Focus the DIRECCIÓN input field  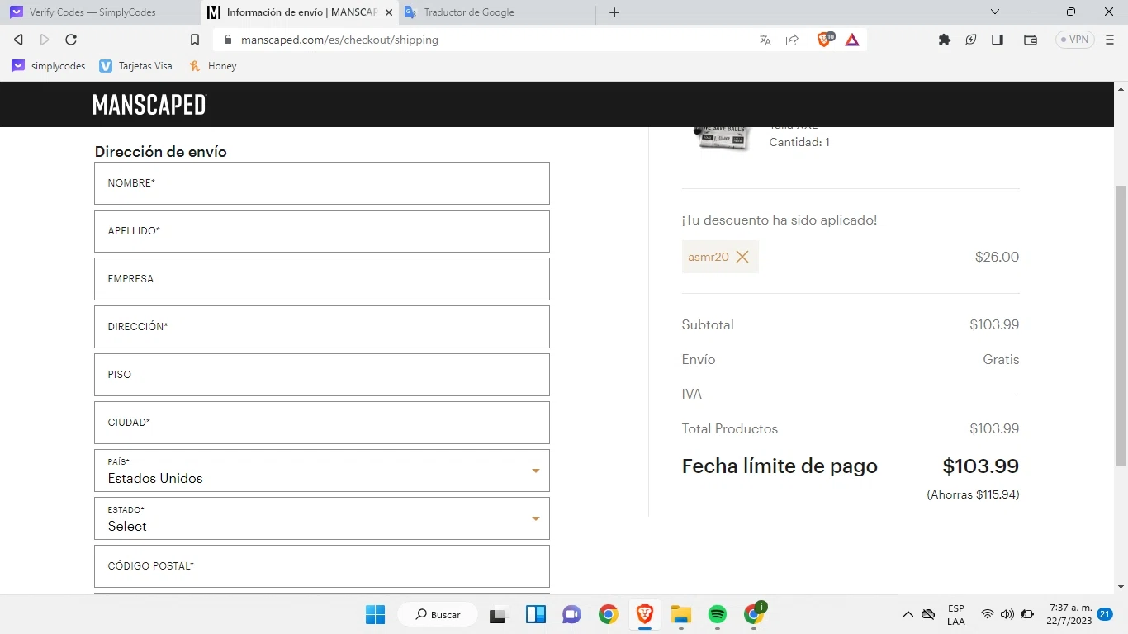[x=322, y=327]
